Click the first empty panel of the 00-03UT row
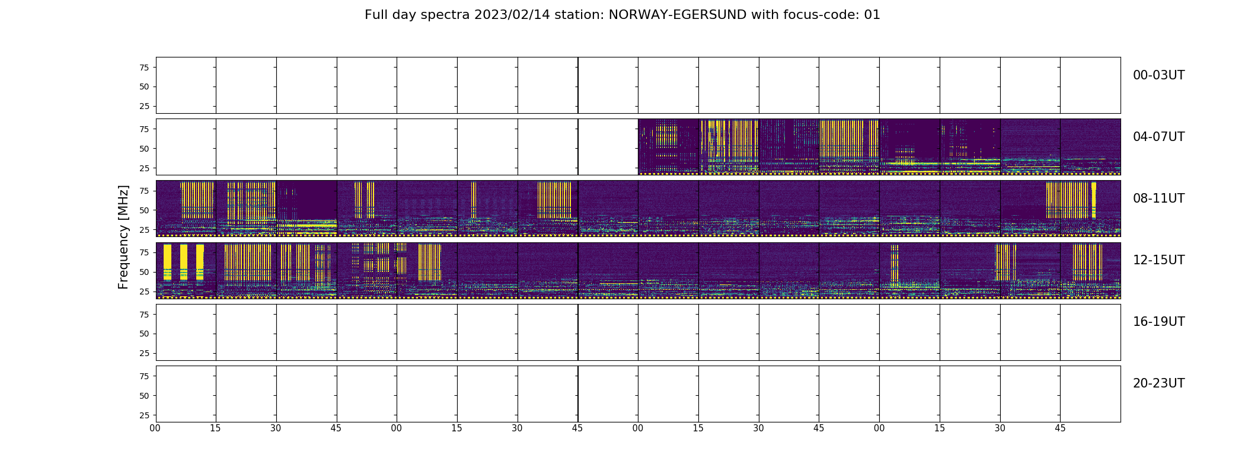The image size is (1245, 474). tap(186, 85)
